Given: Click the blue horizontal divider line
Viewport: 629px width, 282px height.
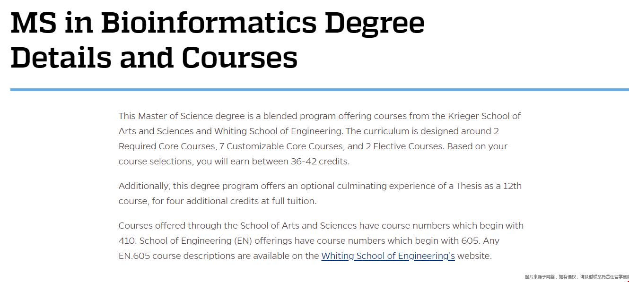Looking at the screenshot, I should point(319,89).
